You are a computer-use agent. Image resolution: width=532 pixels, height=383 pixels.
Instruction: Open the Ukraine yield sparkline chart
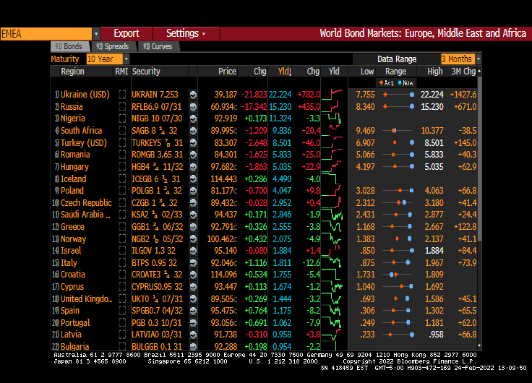pyautogui.click(x=333, y=95)
